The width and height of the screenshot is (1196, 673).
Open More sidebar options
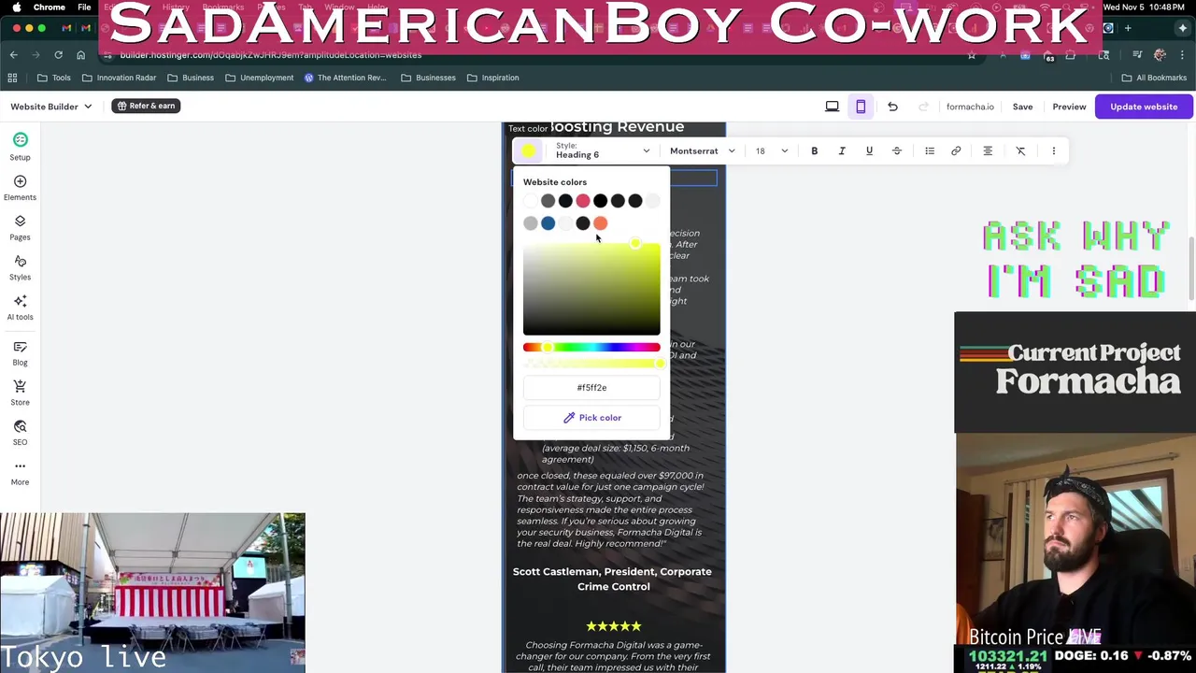pos(20,472)
